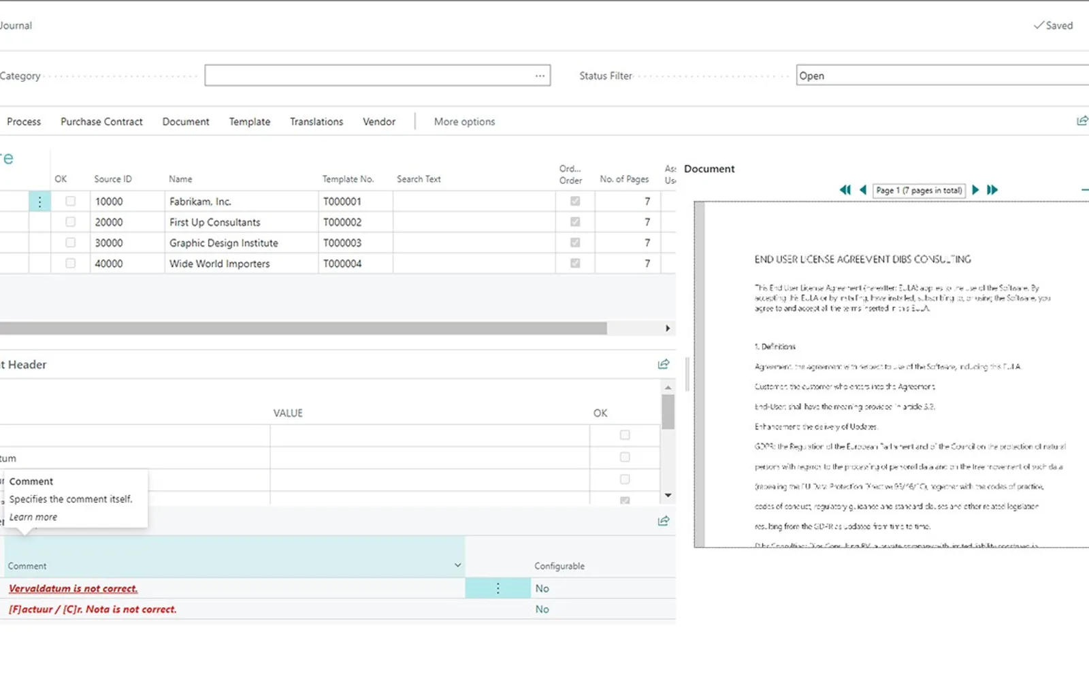Toggle order checkbox in T000004 row
Viewport: 1089px width, 681px height.
(575, 264)
